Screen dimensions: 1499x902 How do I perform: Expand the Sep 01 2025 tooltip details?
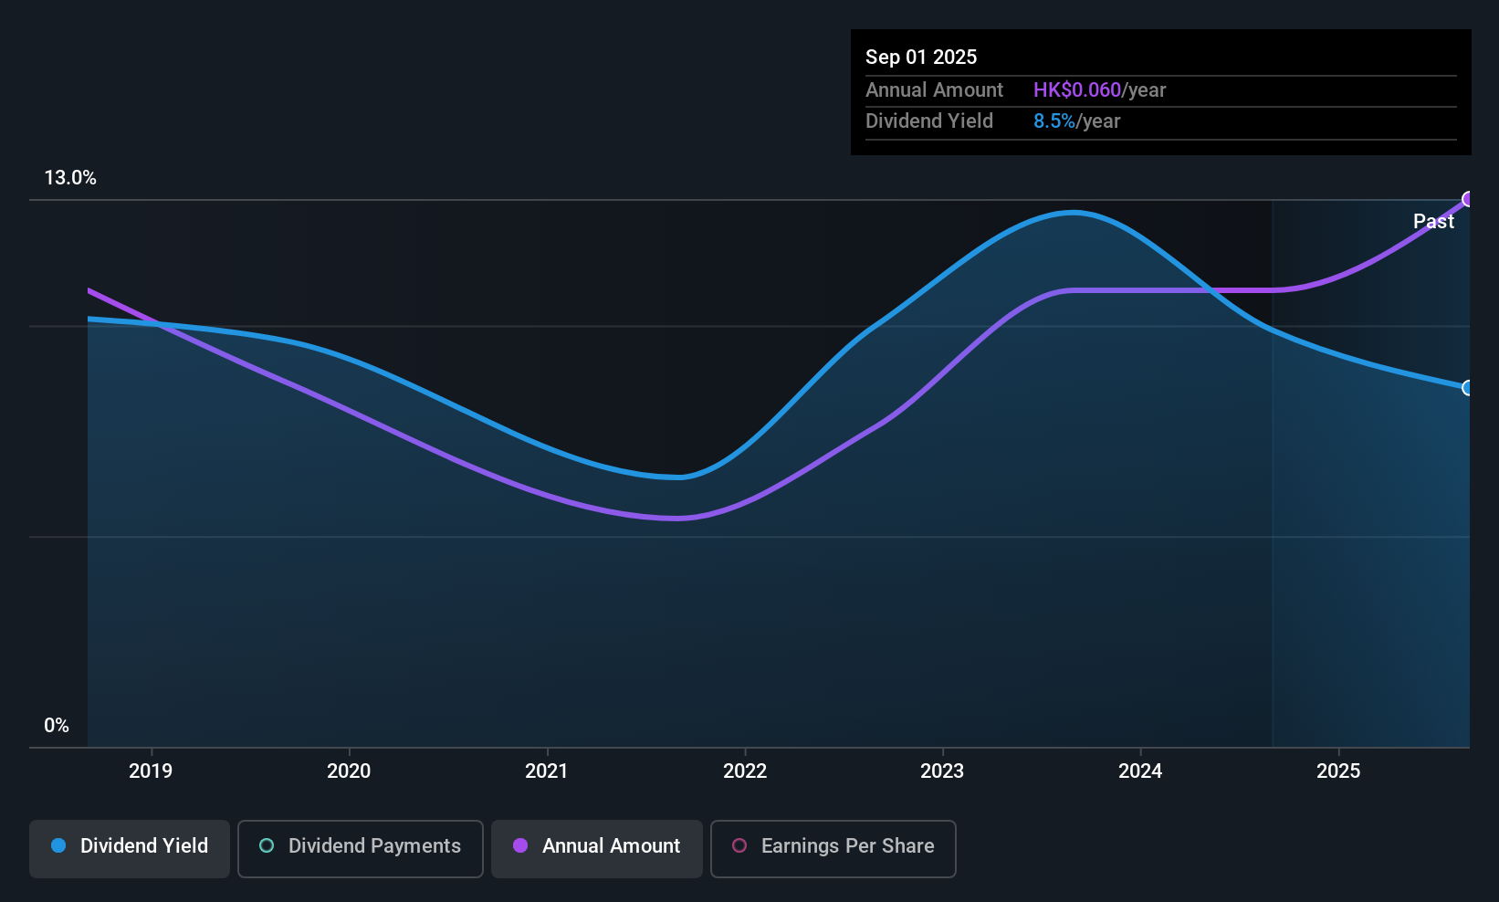(x=921, y=57)
